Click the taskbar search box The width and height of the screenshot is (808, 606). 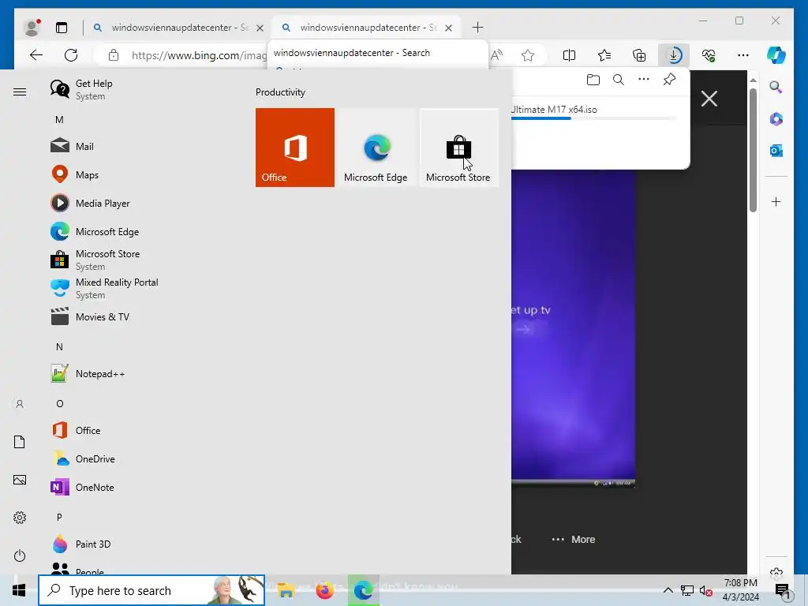[151, 590]
